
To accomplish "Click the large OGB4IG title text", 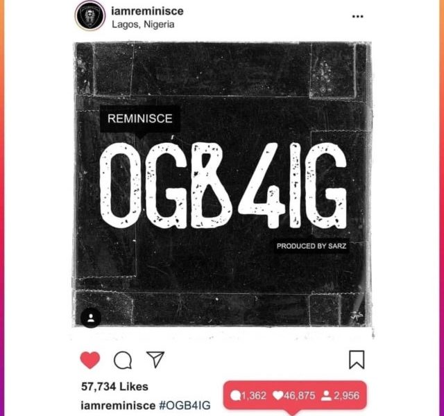I will (223, 185).
